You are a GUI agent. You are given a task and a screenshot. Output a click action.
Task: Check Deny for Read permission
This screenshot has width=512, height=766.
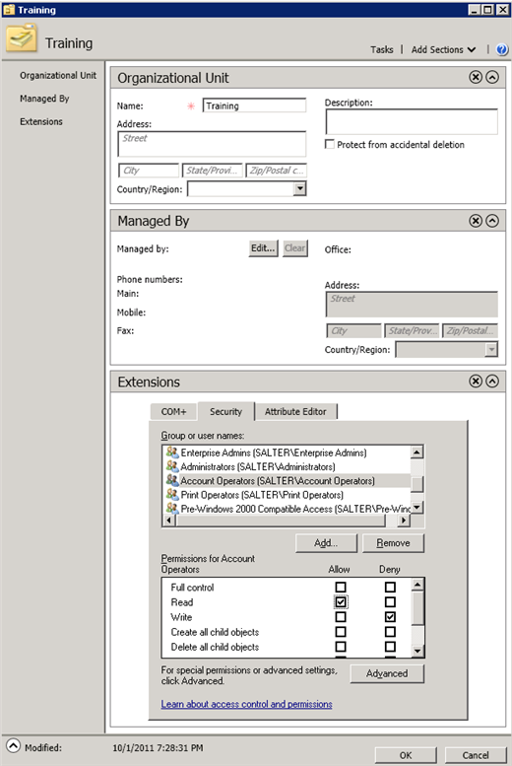pyautogui.click(x=390, y=601)
